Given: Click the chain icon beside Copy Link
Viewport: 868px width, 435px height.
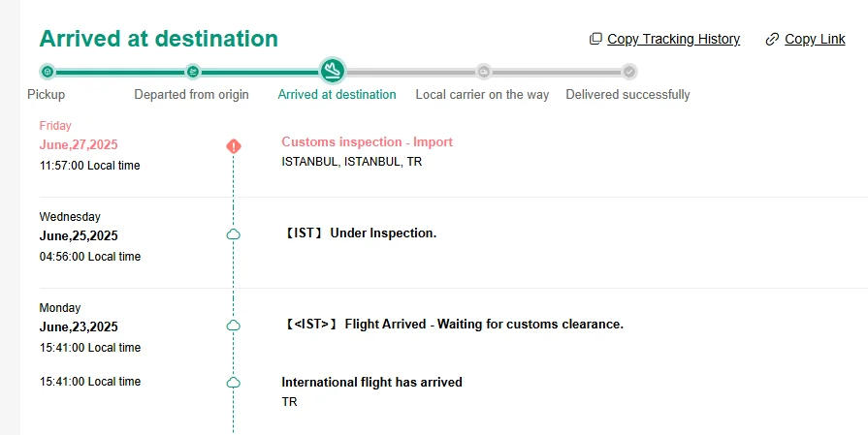Looking at the screenshot, I should pos(772,40).
